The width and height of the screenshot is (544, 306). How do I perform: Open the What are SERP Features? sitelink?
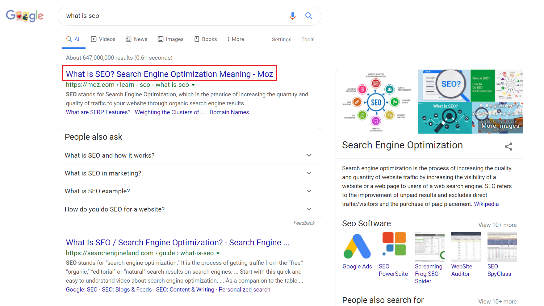tap(98, 112)
